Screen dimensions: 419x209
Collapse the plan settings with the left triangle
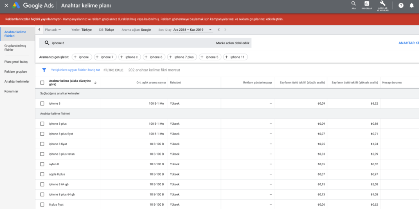click(x=39, y=30)
